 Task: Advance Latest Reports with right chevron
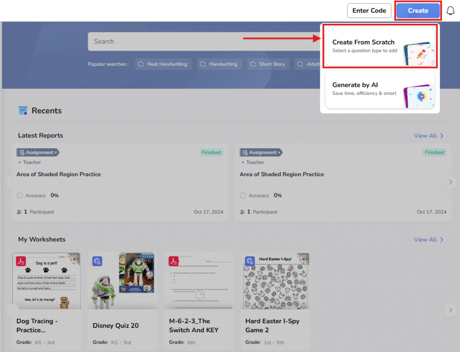(x=451, y=182)
